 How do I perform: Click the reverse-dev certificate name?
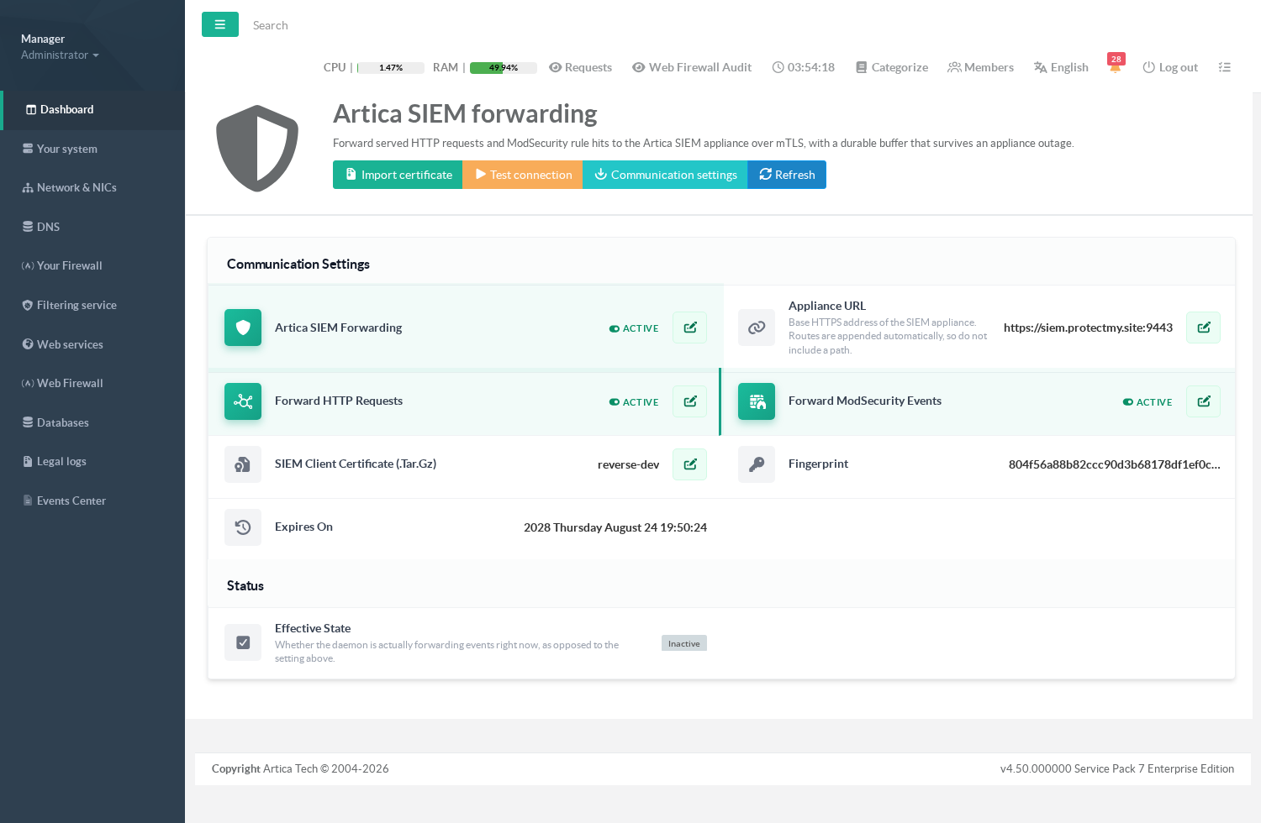(x=629, y=464)
